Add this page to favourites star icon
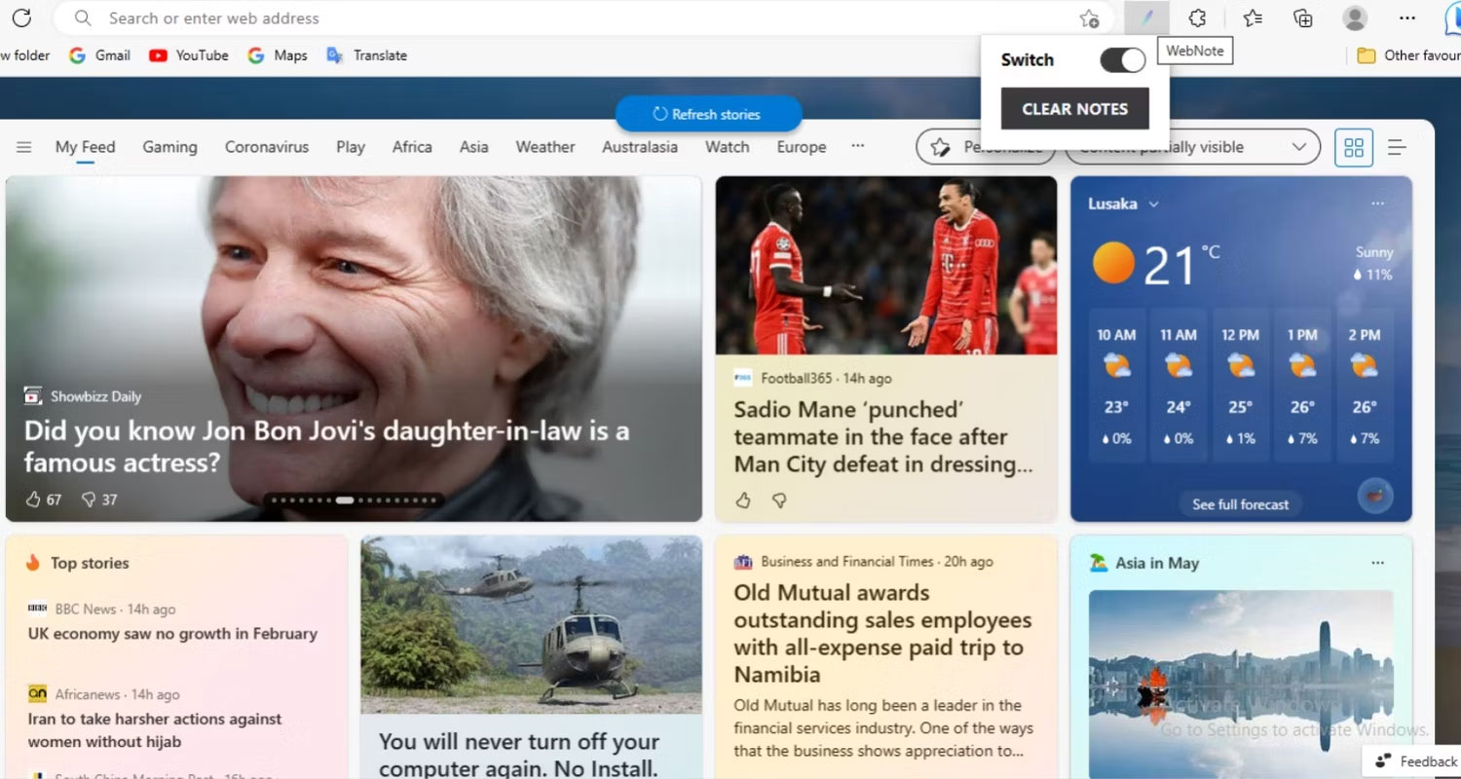Image resolution: width=1461 pixels, height=779 pixels. [1089, 19]
